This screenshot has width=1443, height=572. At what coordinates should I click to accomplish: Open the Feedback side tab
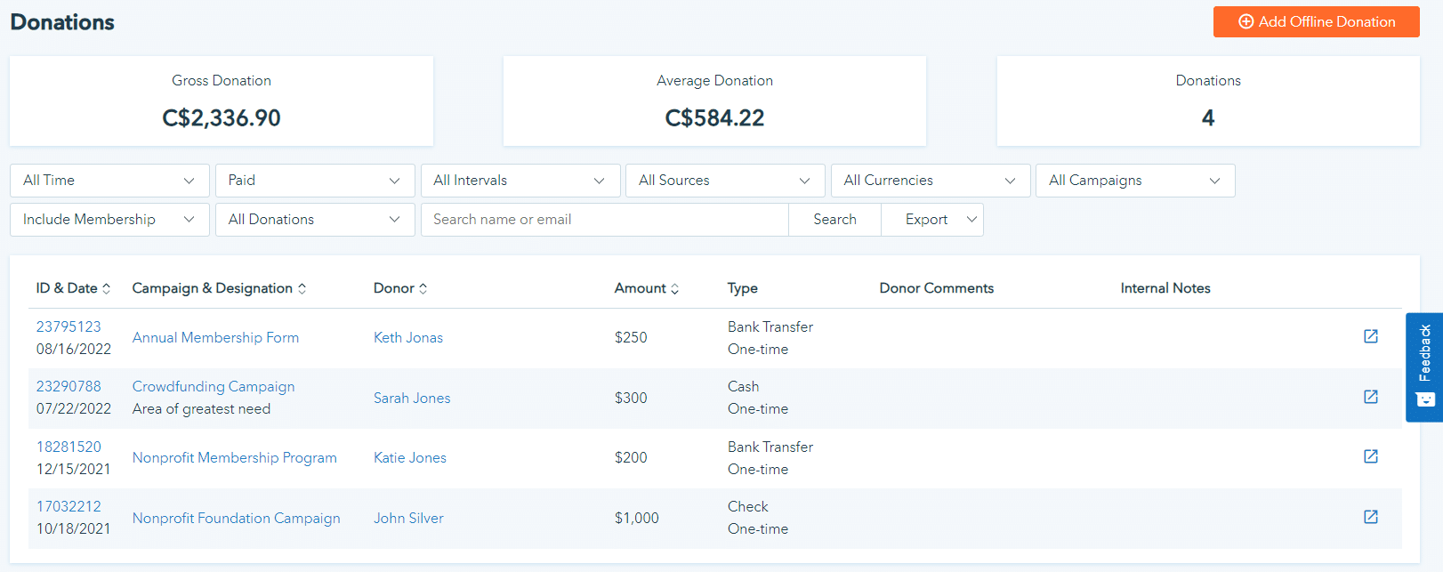[x=1424, y=367]
